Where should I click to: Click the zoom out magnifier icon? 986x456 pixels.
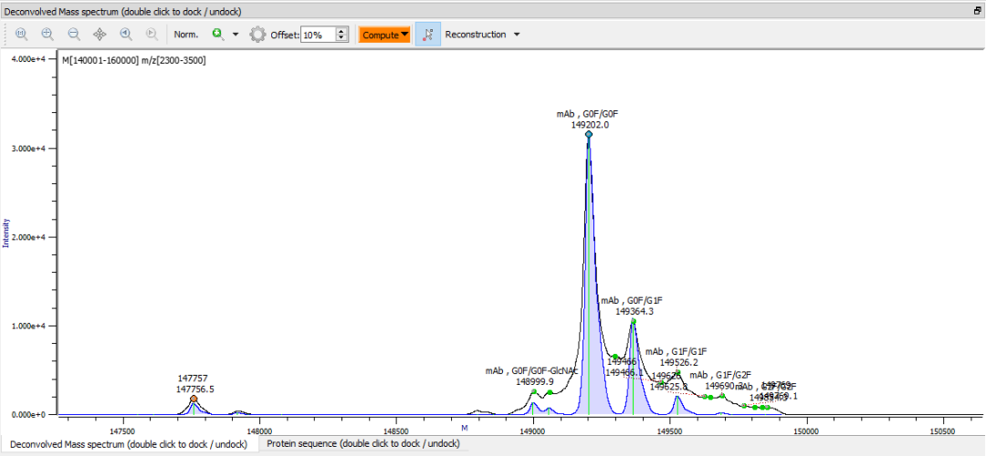74,35
